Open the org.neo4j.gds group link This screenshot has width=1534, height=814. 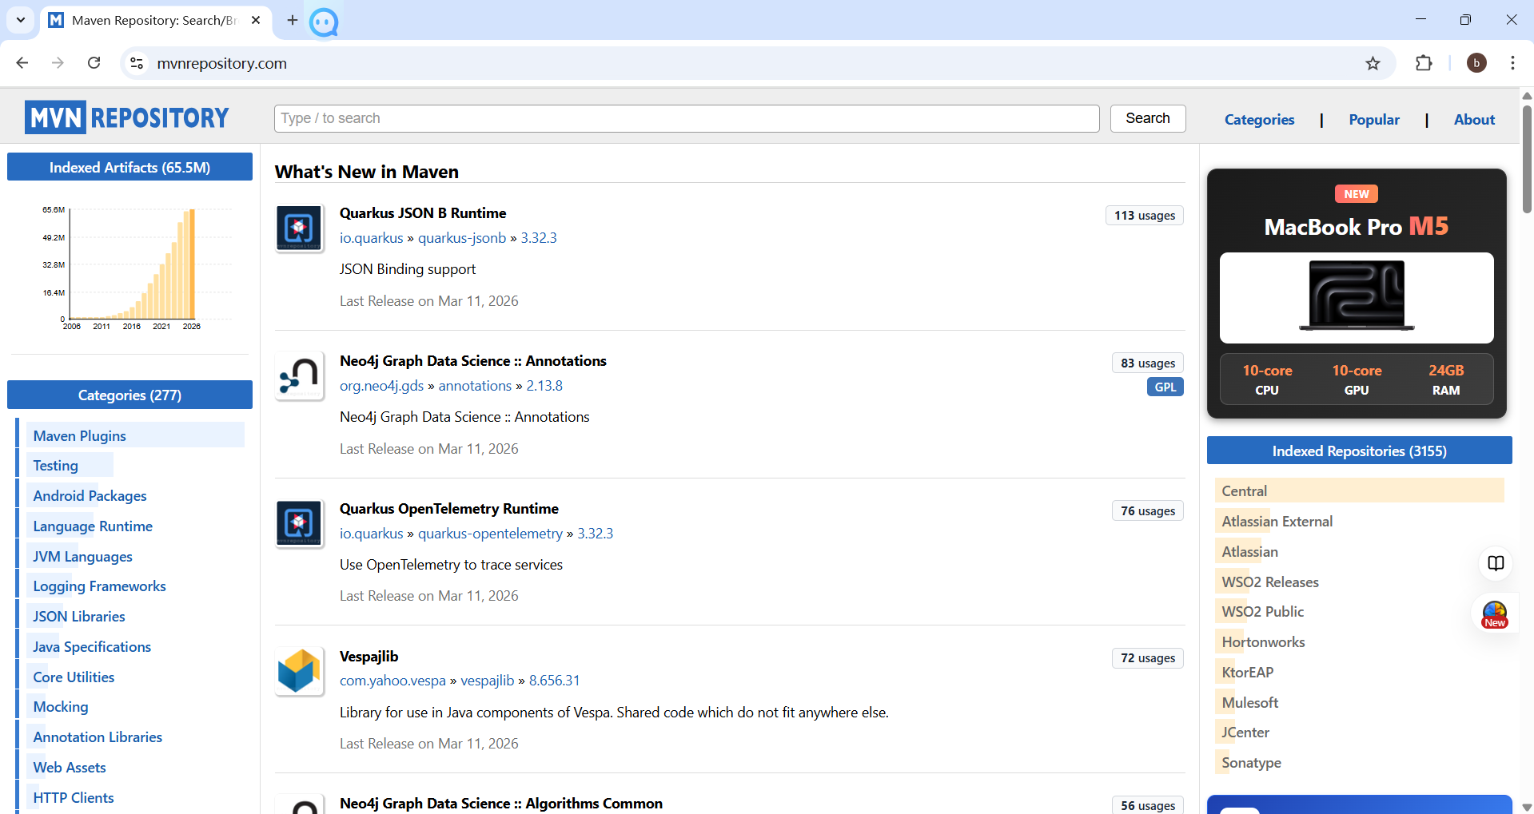(x=382, y=386)
